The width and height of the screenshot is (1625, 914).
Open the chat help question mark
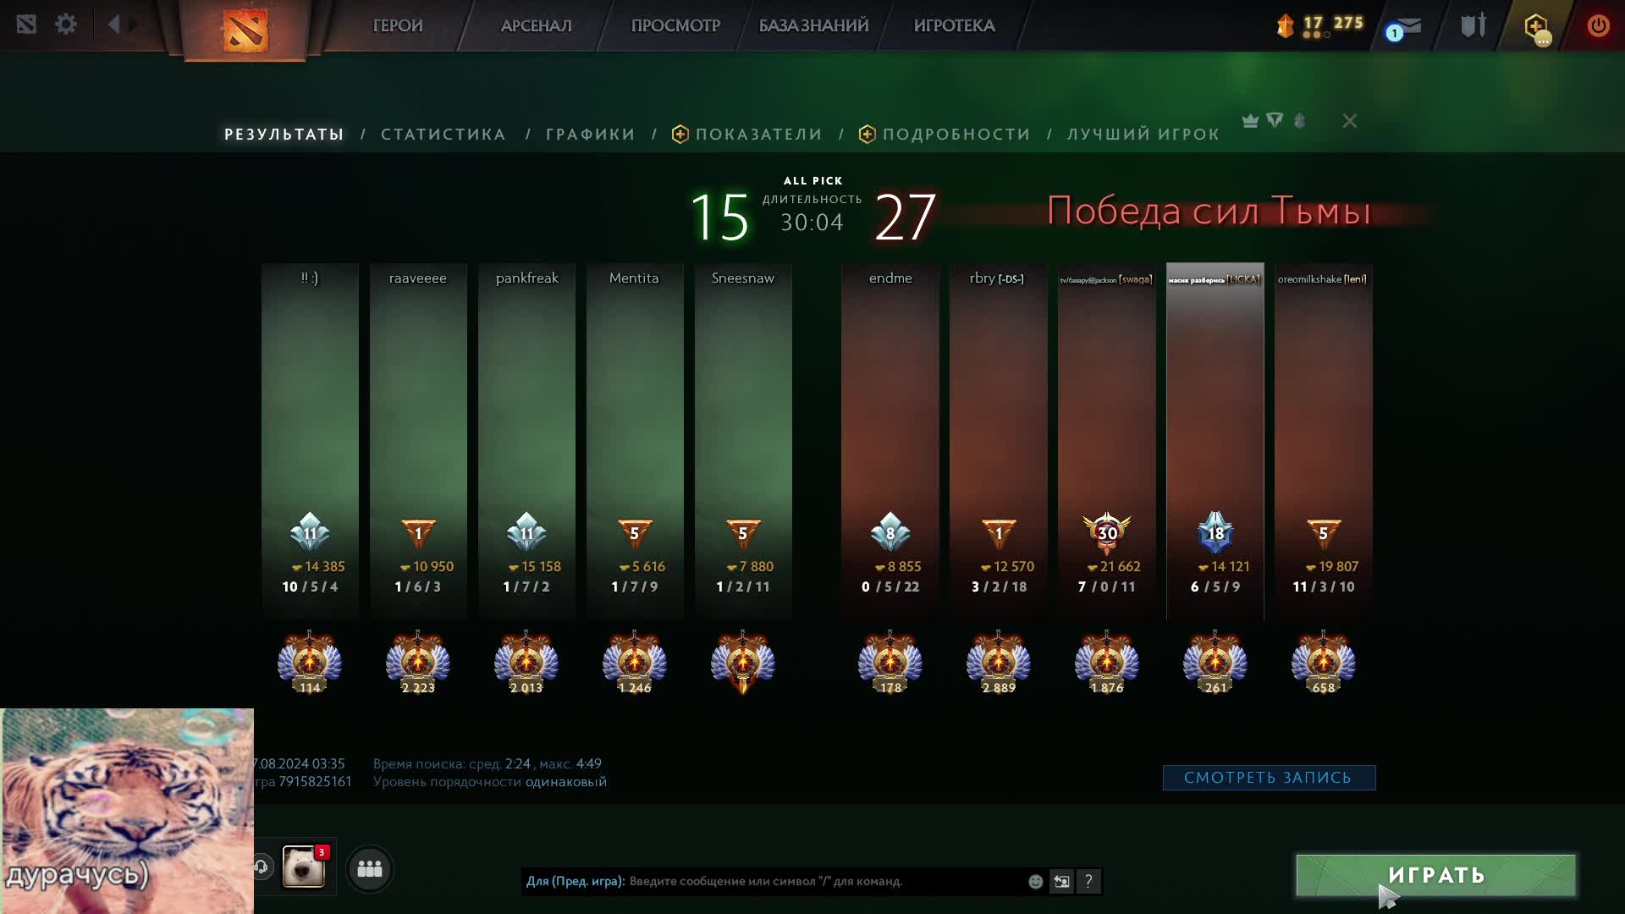(x=1088, y=882)
